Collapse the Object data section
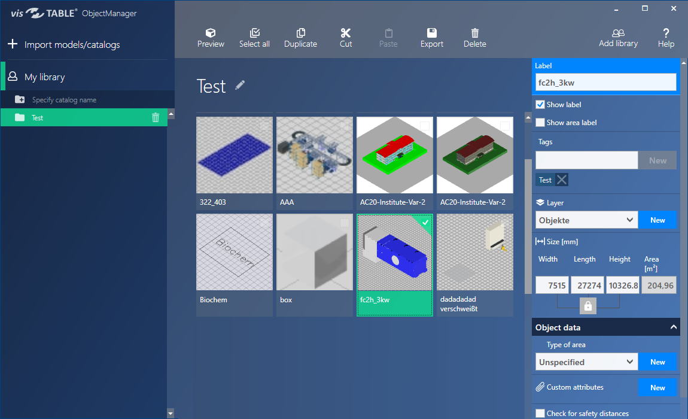The height and width of the screenshot is (419, 688). point(674,327)
